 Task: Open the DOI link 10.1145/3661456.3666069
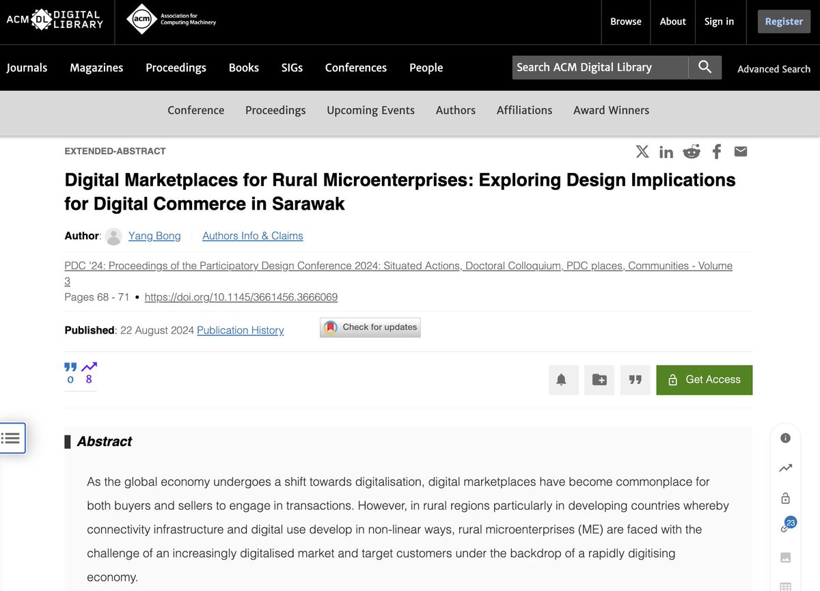pyautogui.click(x=241, y=297)
